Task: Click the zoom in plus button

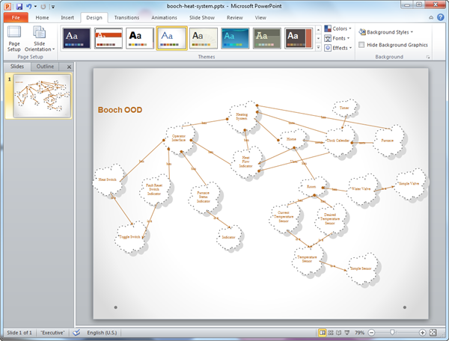Action: pos(422,333)
